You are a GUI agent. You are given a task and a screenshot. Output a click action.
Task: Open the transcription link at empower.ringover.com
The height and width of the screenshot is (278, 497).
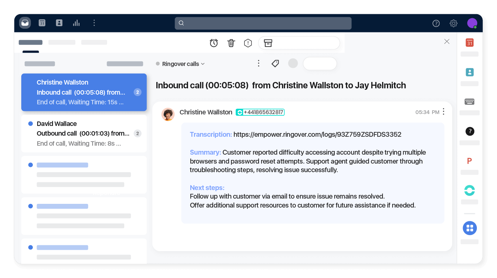317,134
